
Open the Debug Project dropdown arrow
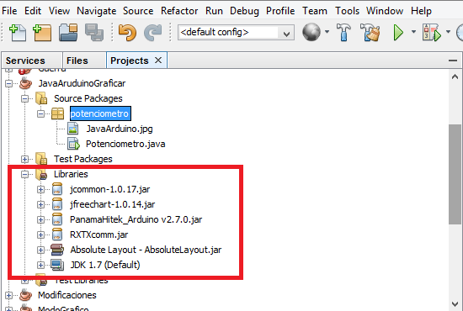point(448,32)
